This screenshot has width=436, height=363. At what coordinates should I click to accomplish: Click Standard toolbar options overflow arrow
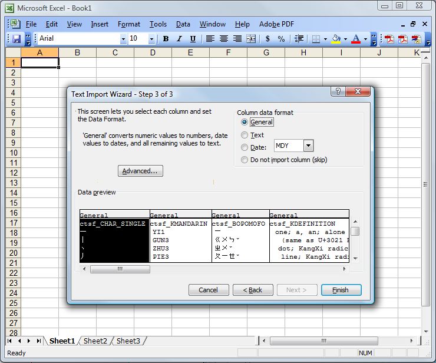point(28,39)
